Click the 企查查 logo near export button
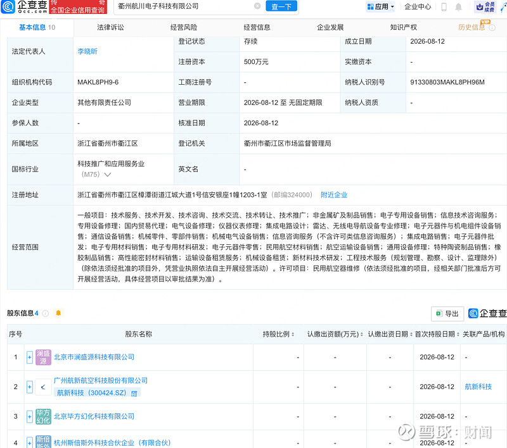 tap(487, 313)
